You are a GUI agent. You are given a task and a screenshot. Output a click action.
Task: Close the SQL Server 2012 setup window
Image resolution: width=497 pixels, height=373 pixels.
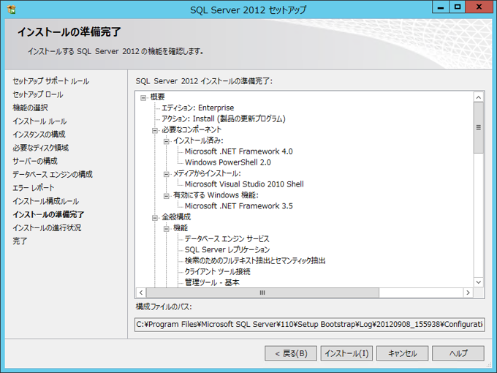coord(479,7)
